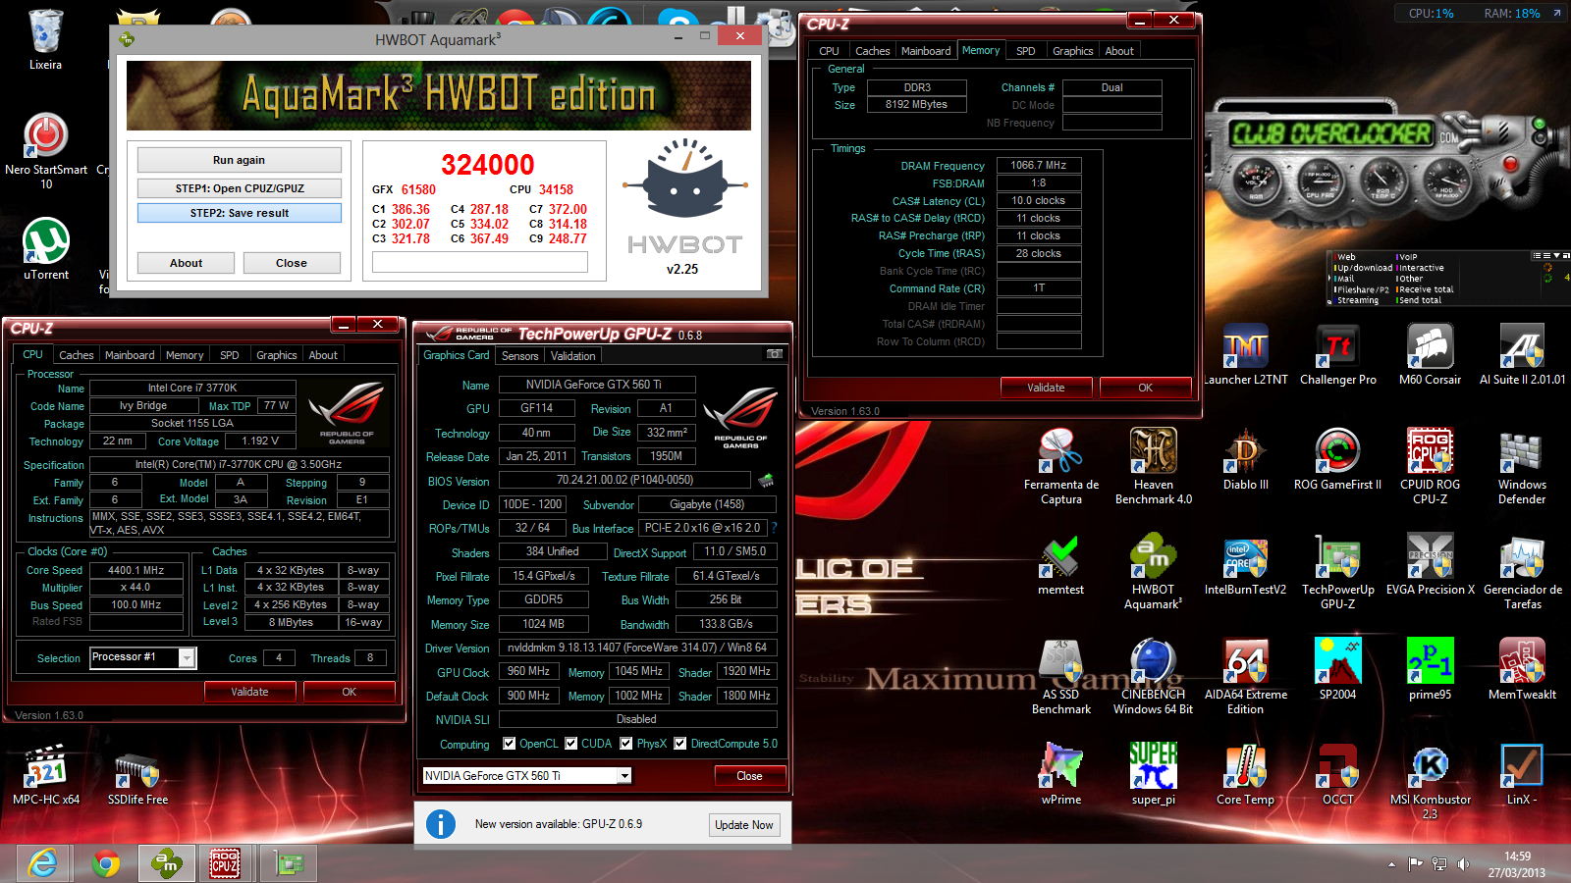
Task: Open MSI Kombustor 2.3 desktop icon
Action: [1430, 782]
